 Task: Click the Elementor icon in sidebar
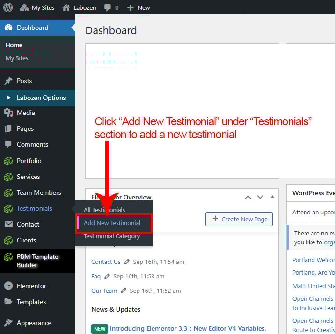click(8, 286)
